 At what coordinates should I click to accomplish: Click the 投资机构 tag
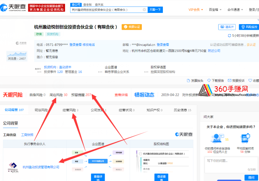(53, 34)
